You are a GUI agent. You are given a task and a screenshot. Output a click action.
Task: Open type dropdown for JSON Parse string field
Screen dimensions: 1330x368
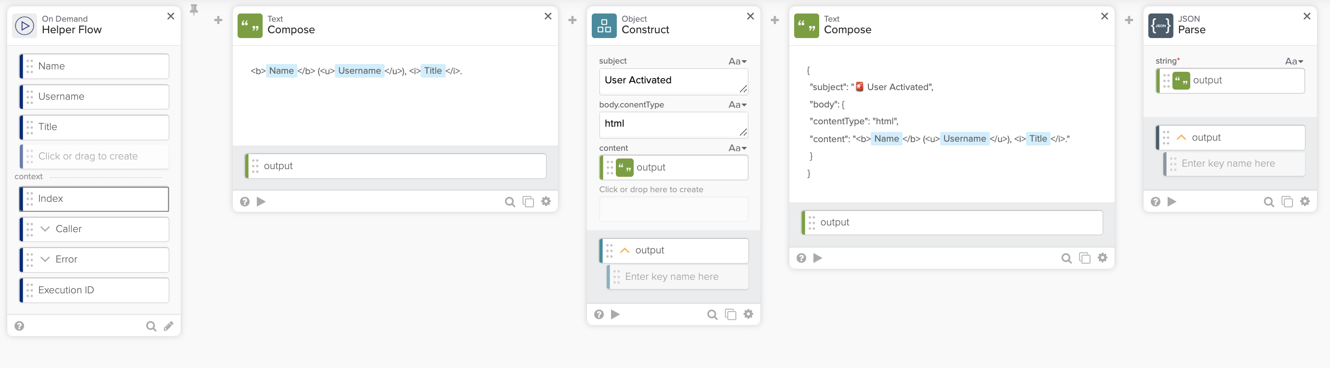point(1294,62)
